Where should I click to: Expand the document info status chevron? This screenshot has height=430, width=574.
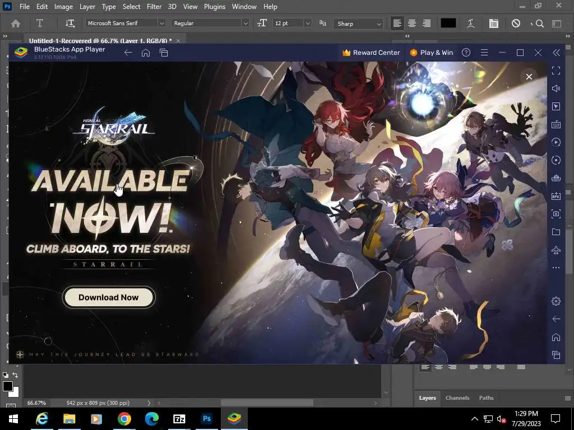point(149,403)
